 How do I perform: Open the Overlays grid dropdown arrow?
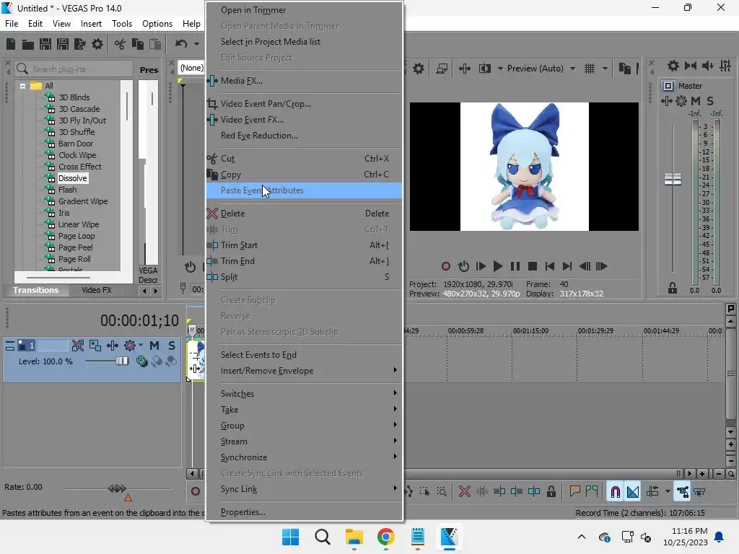(x=605, y=69)
